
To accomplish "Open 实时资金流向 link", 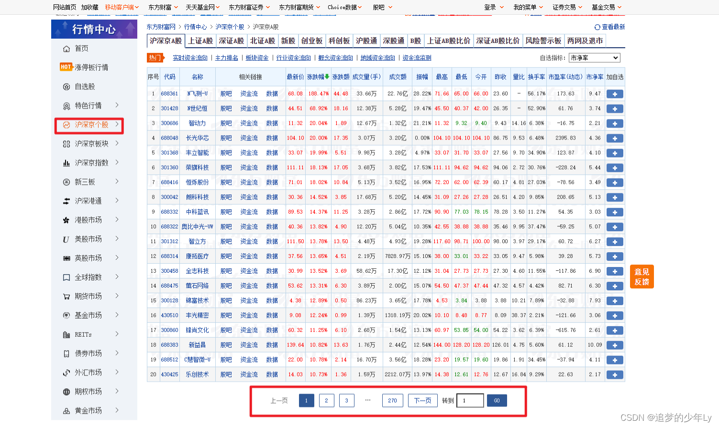I will [x=190, y=58].
